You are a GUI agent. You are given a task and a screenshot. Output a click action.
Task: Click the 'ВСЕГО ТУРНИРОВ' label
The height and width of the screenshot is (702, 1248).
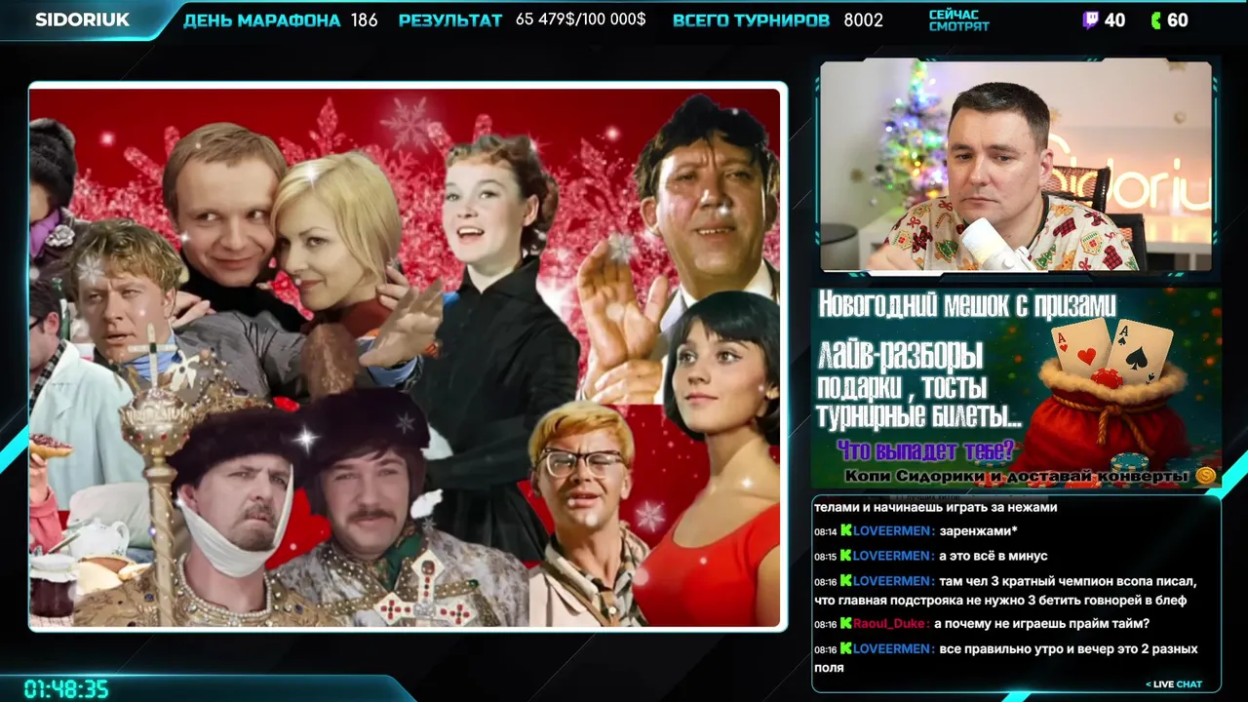751,20
